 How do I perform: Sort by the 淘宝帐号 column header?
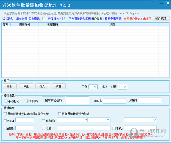click(25, 25)
